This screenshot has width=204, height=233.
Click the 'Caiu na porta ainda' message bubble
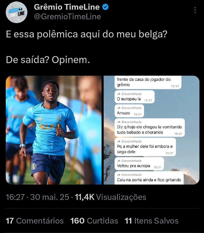pos(149,178)
